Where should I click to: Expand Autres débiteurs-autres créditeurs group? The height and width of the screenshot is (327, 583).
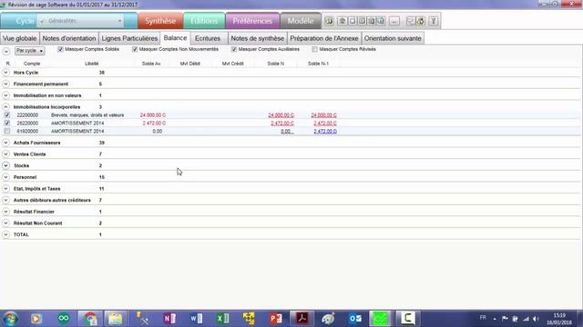5,200
